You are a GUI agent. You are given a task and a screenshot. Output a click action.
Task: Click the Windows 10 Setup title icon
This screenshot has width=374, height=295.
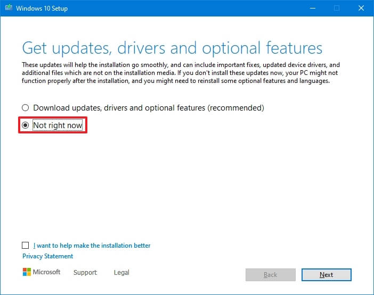click(x=9, y=7)
